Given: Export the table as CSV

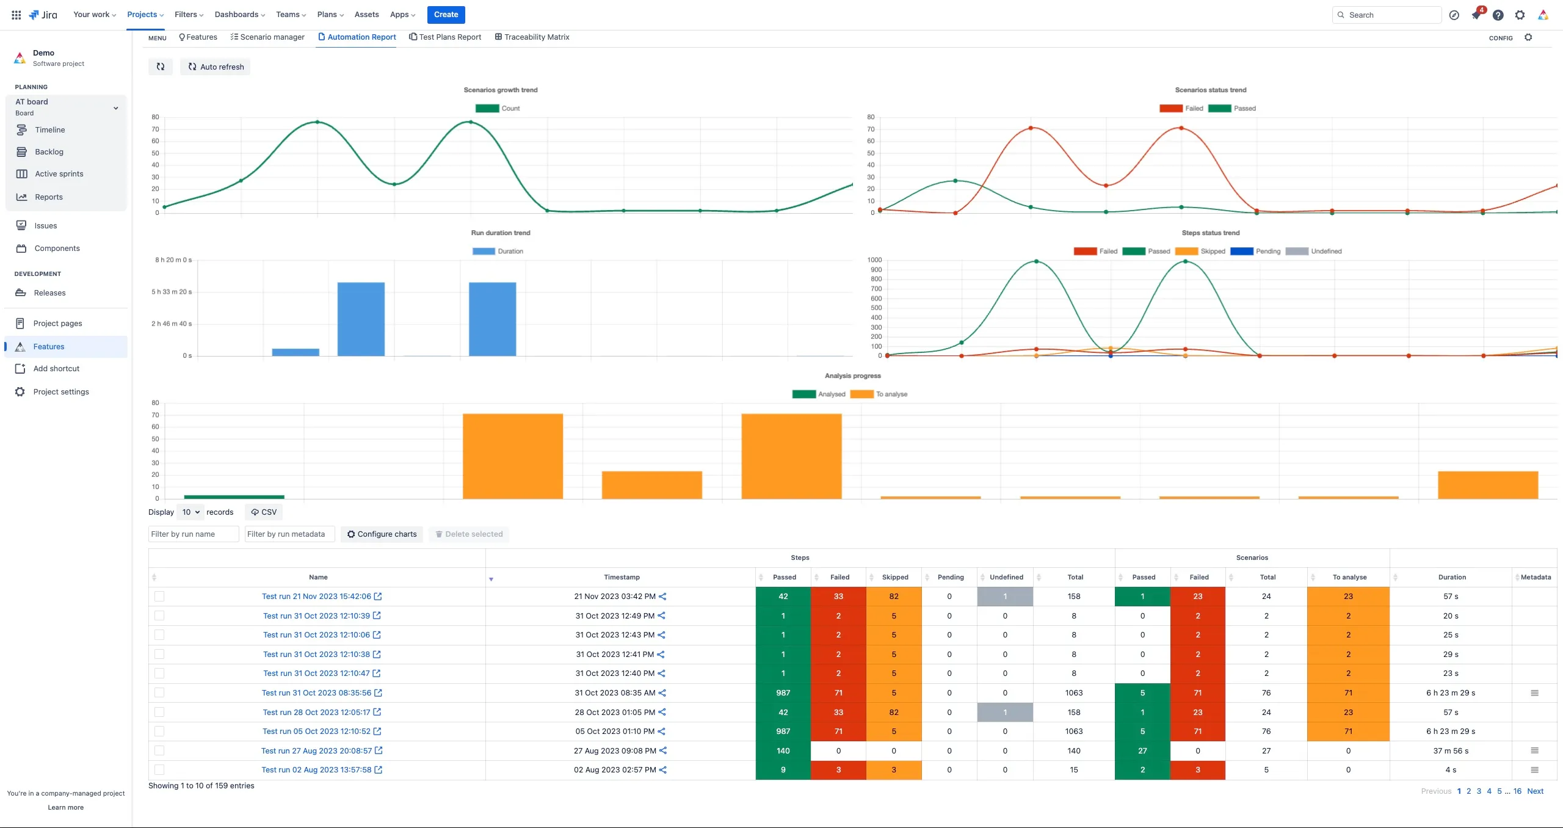Looking at the screenshot, I should (x=264, y=512).
